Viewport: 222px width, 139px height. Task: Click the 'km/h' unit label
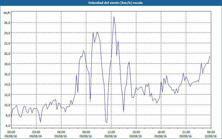(x=7, y=13)
